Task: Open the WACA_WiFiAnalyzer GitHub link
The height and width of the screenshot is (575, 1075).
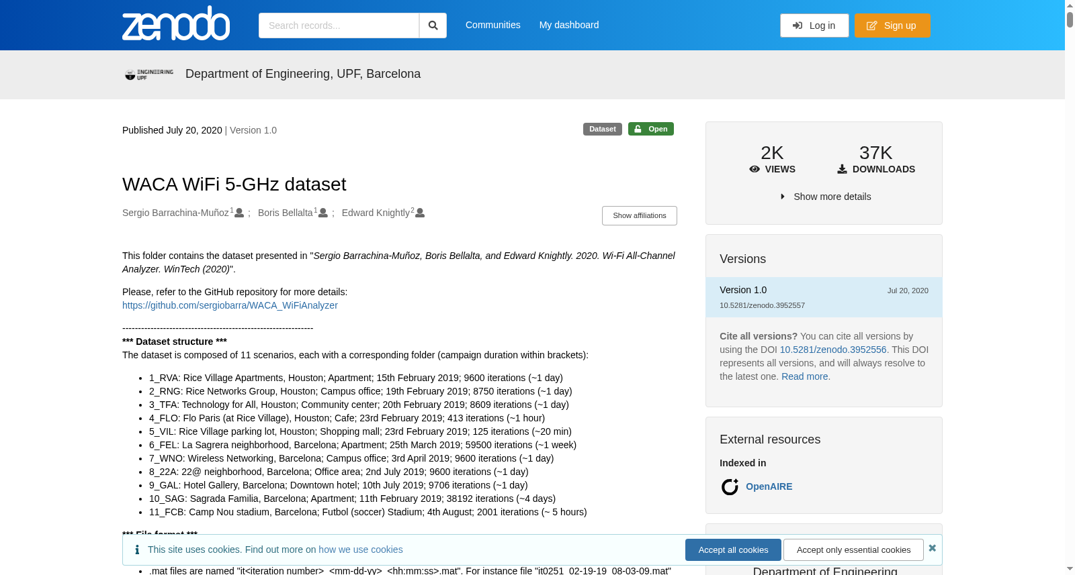Action: (x=230, y=305)
